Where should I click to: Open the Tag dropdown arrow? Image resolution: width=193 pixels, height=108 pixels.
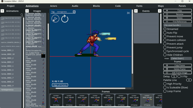[x=74, y=12]
